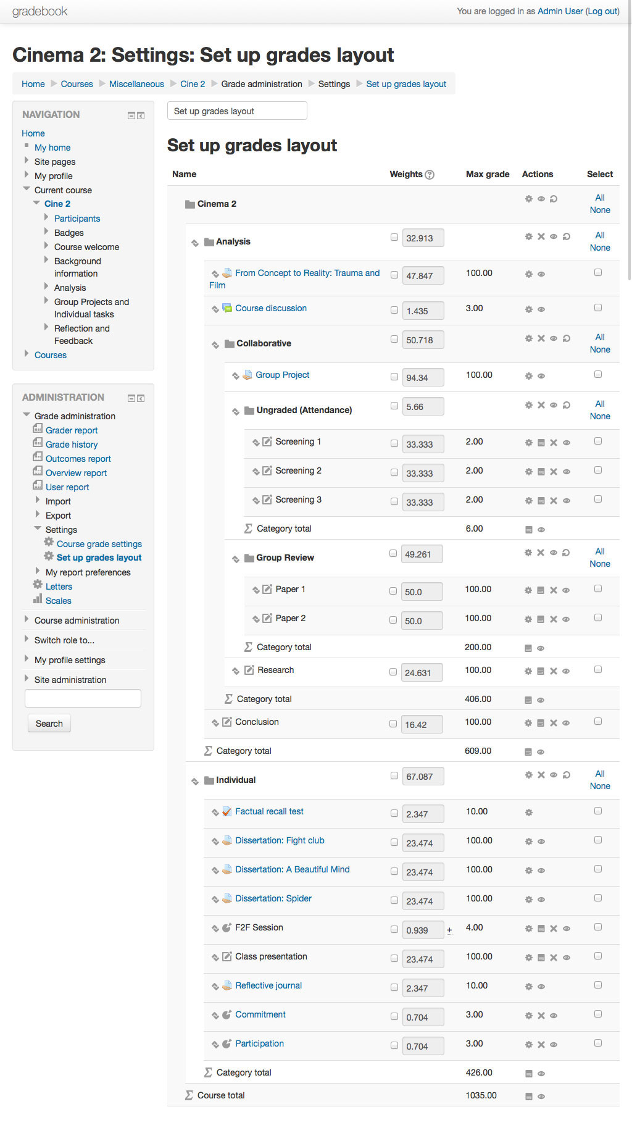The height and width of the screenshot is (1141, 632).
Task: Delete Class presentation grade item
Action: [x=554, y=958]
